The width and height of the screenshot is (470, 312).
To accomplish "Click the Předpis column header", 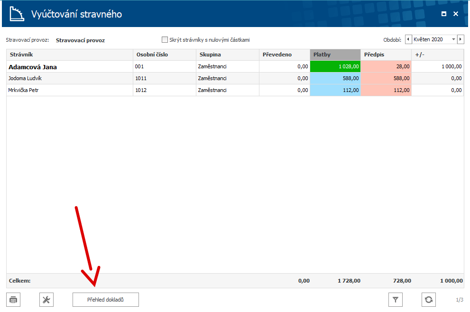I will coord(386,55).
